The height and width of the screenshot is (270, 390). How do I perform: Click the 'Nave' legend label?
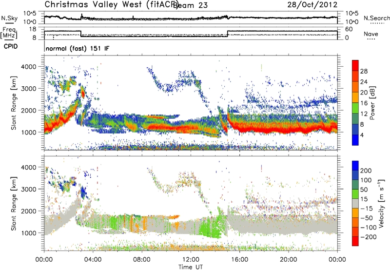[371, 34]
